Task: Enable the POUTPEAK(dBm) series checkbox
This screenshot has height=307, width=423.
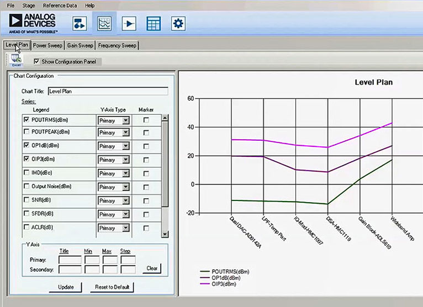Action: 27,132
